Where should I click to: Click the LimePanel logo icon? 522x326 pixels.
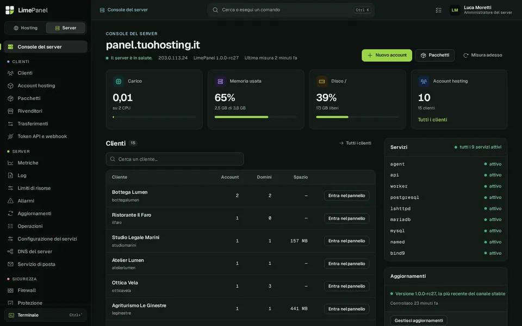click(x=10, y=10)
